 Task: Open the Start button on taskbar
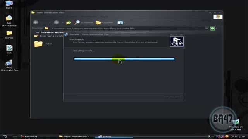click(5, 136)
